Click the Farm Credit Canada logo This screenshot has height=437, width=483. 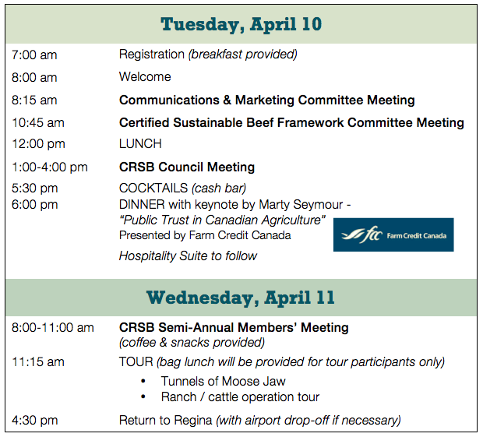tap(393, 234)
